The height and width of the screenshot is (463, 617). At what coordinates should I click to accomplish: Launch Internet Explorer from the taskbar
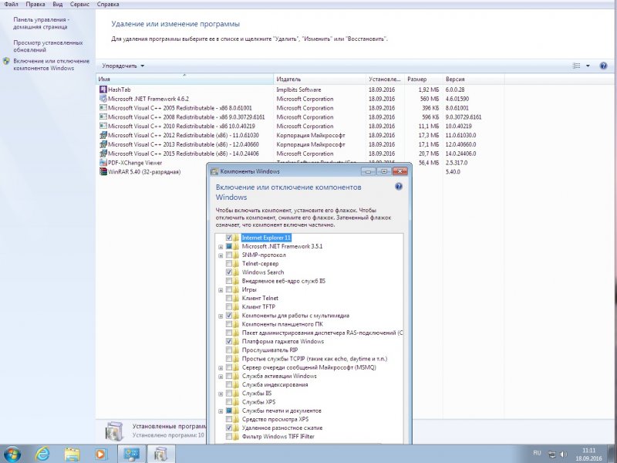(x=42, y=455)
